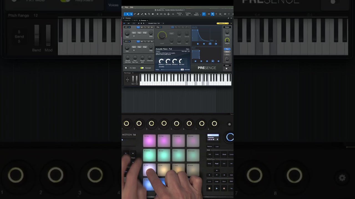
Task: Click the Sync button in LFO 2
Action: click(134, 47)
